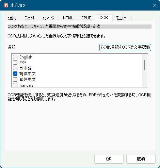The image size is (160, 168).
Task: Enable the 日本語 checkbox
Action: click(x=15, y=68)
